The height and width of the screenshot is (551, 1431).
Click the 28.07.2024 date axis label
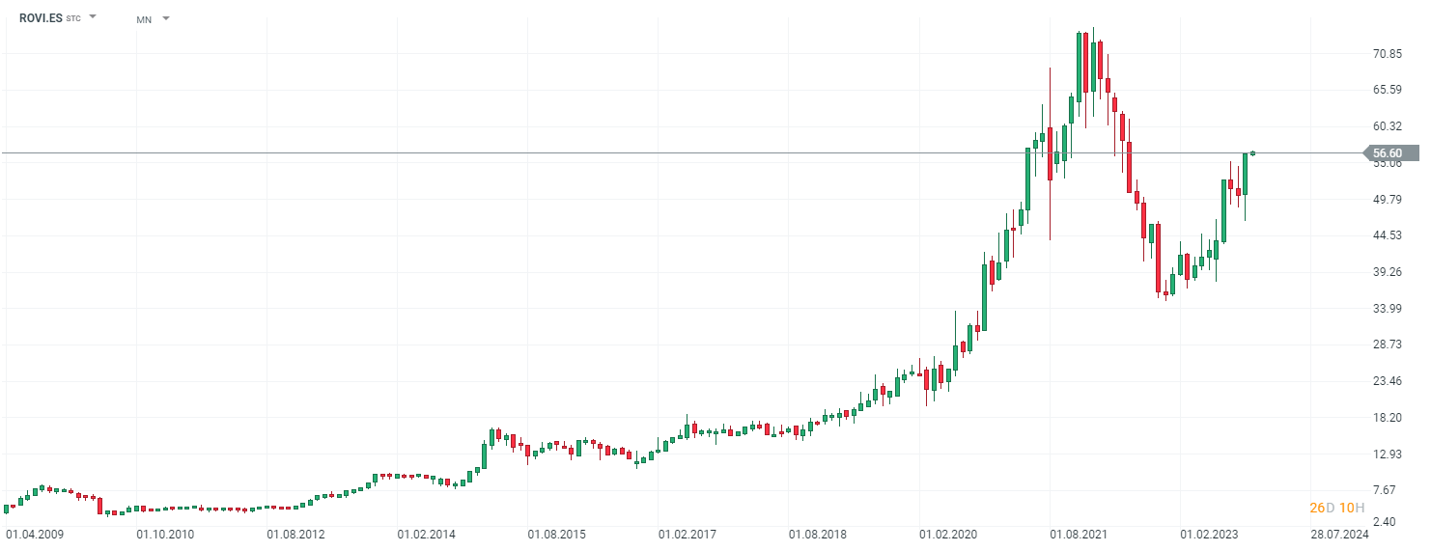[1339, 534]
